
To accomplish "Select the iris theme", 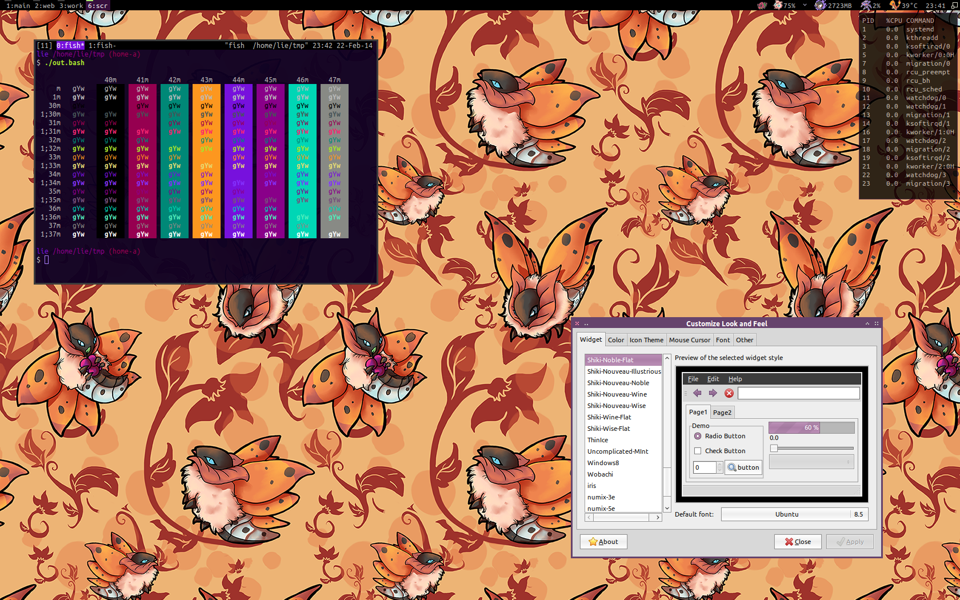I will (x=623, y=486).
